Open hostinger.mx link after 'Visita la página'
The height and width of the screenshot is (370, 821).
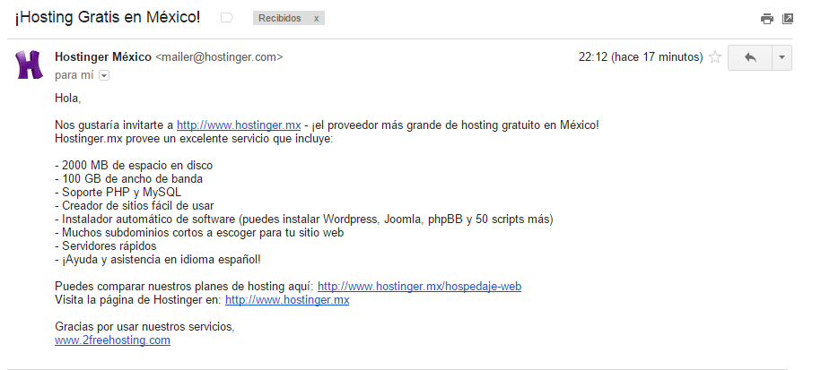(x=287, y=300)
